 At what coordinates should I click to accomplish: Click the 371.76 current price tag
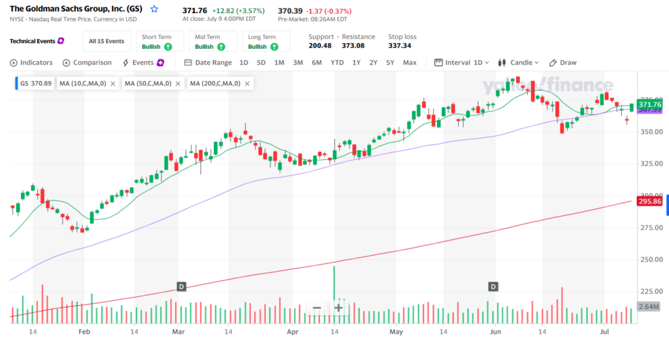tap(649, 104)
